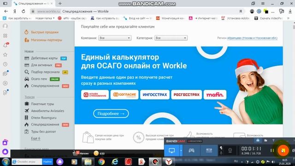This screenshot has width=295, height=166.
Task: Go back with the browser back arrow
Action: coord(6,11)
